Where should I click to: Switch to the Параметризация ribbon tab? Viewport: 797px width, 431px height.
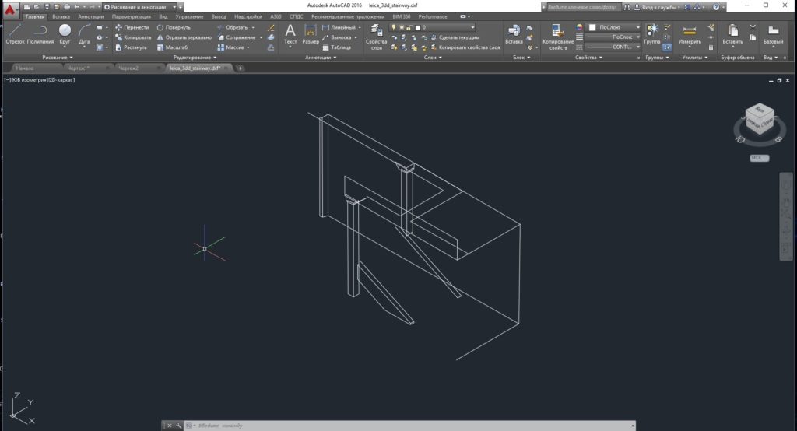click(x=131, y=17)
